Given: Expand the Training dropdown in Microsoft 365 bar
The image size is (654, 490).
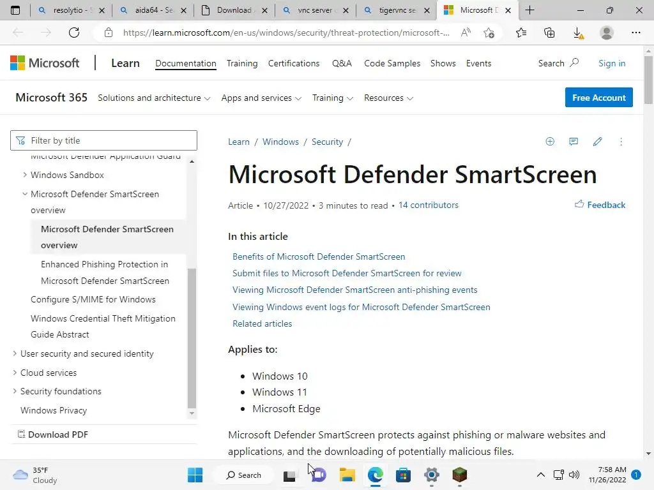Looking at the screenshot, I should [333, 98].
